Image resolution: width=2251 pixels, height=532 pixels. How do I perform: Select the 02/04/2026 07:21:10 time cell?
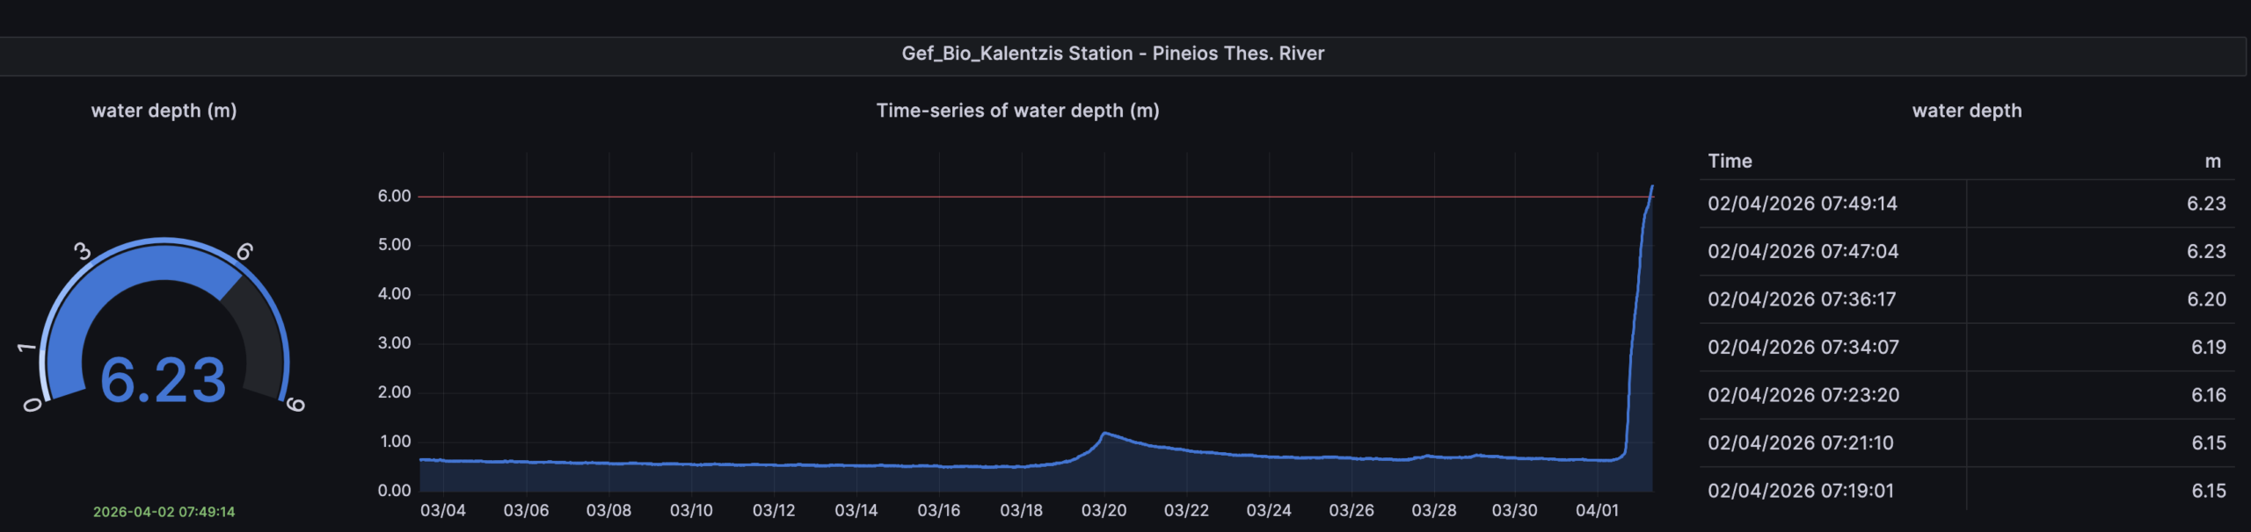[x=1800, y=443]
